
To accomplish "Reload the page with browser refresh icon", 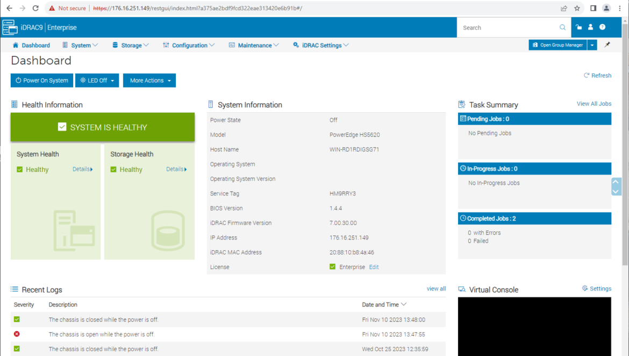I will [35, 8].
